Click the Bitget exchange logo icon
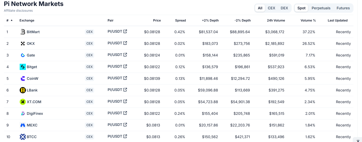 [23, 67]
